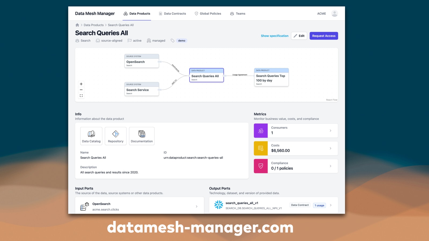This screenshot has height=241, width=429.
Task: Select the Search Queries All product node
Action: [206, 75]
